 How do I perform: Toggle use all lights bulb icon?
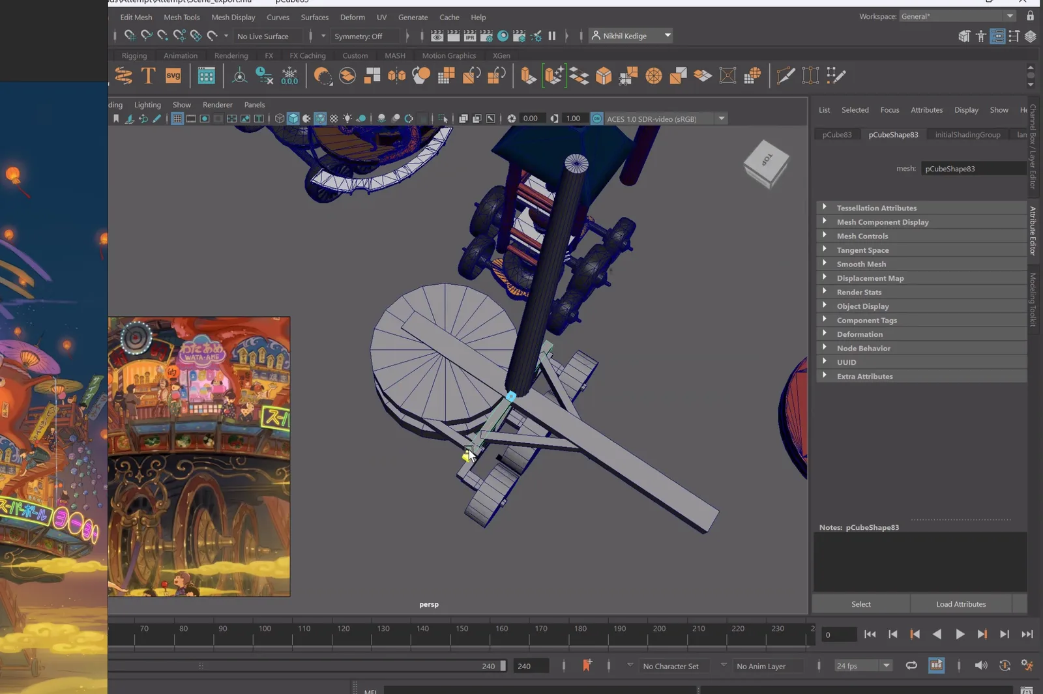pos(347,119)
